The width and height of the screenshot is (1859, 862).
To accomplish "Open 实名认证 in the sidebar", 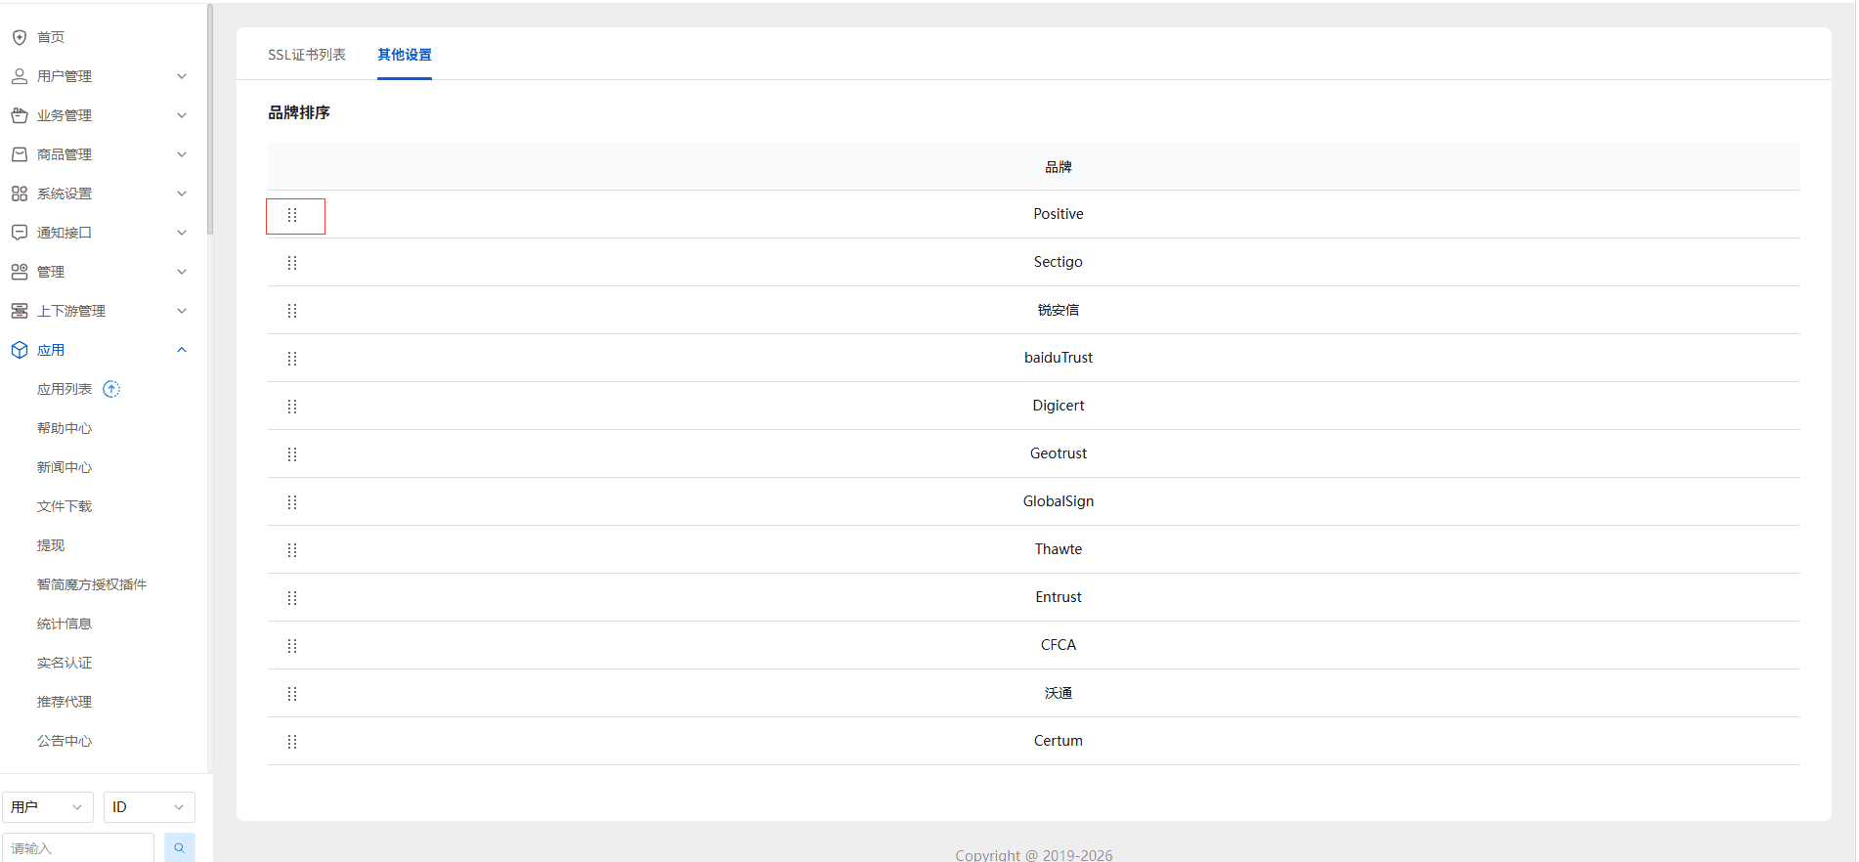I will pos(65,663).
